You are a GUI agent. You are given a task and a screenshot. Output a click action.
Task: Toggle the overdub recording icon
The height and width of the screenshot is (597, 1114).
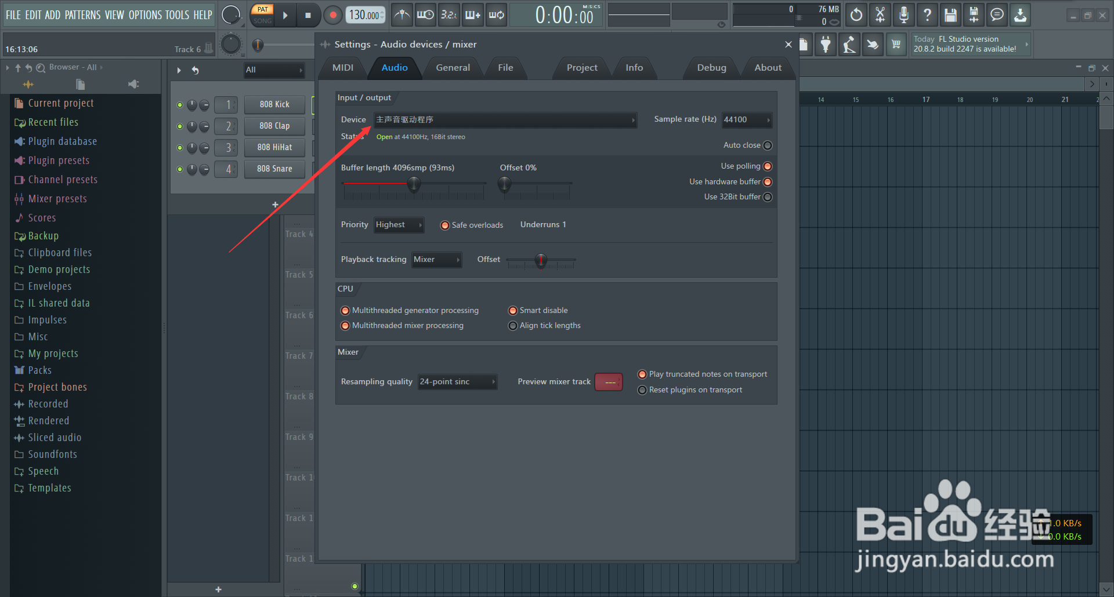pyautogui.click(x=473, y=14)
